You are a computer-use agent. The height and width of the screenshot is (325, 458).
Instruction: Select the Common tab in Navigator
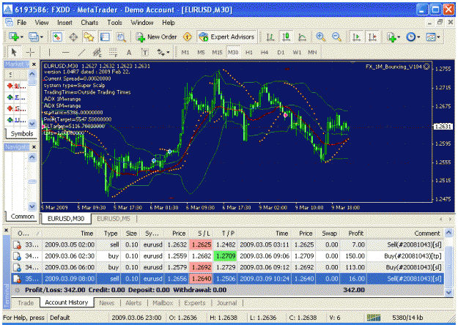tap(23, 217)
